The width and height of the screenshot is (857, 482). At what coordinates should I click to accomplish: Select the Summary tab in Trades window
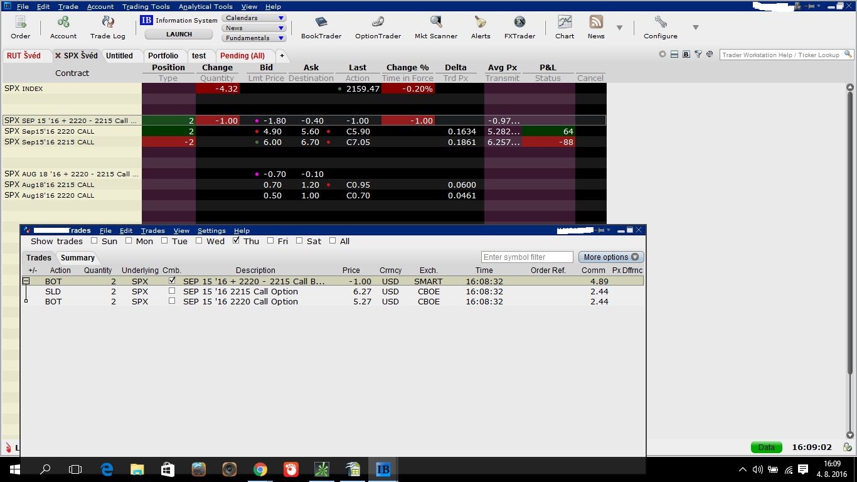click(78, 258)
